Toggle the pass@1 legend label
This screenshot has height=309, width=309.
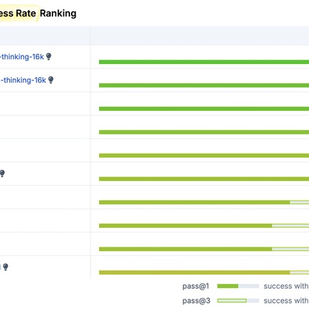tap(196, 286)
